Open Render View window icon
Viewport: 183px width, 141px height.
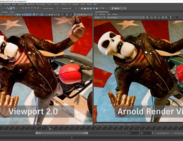(x=82, y=8)
